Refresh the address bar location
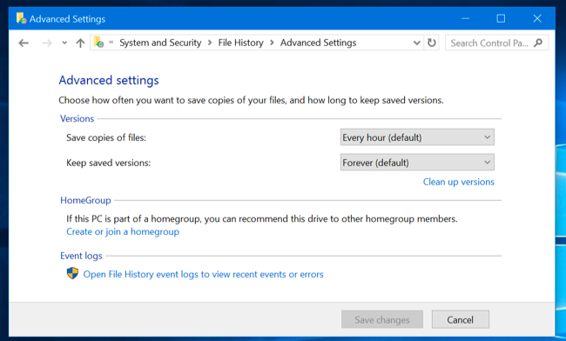 (x=431, y=43)
